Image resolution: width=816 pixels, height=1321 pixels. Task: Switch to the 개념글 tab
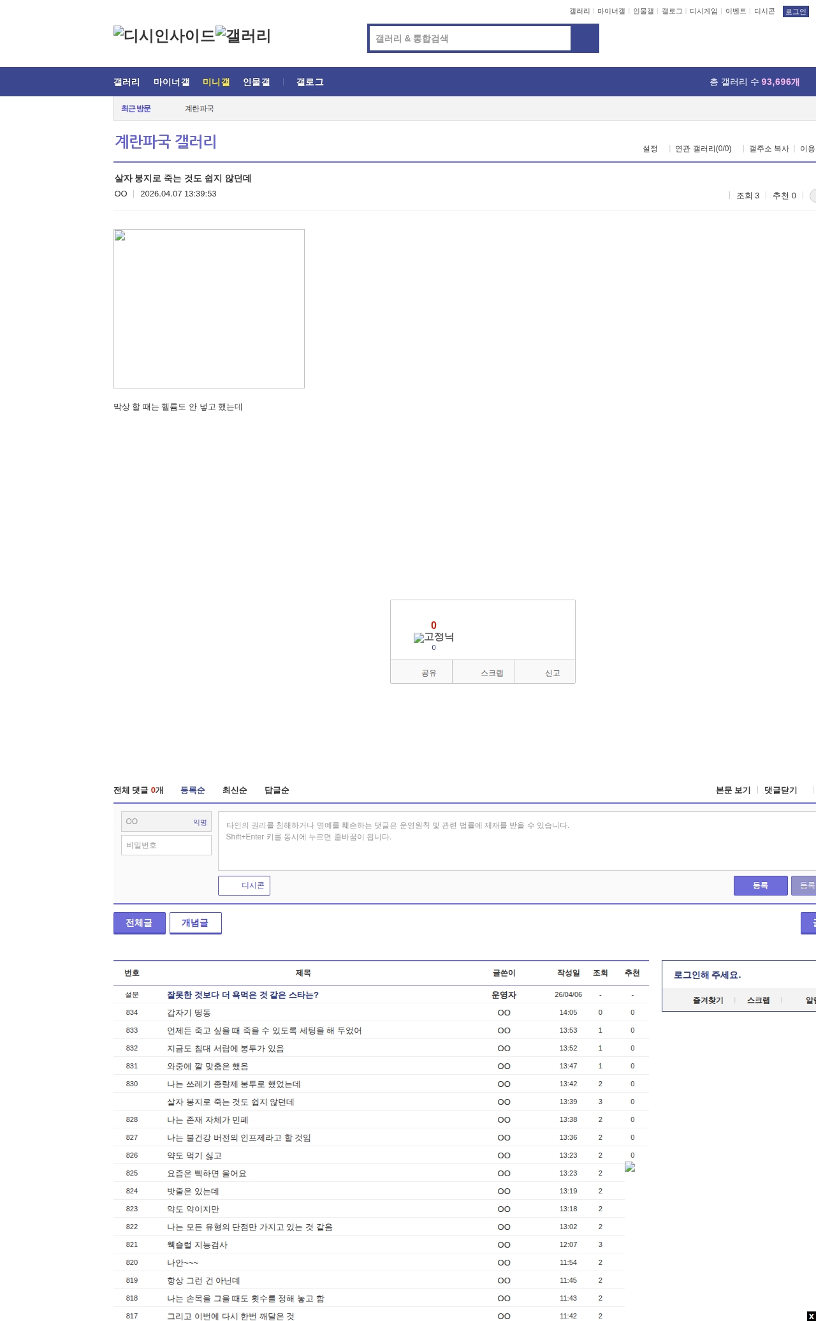(196, 923)
